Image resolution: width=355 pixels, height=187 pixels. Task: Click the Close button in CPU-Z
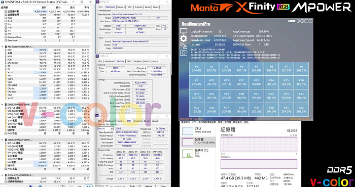tap(163, 186)
